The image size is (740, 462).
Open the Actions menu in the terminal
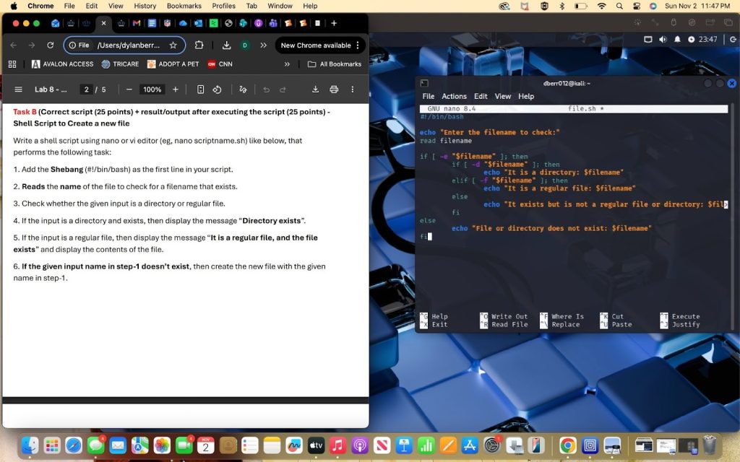point(454,96)
